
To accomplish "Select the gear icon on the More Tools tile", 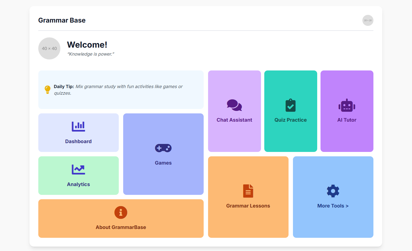I will coord(333,191).
